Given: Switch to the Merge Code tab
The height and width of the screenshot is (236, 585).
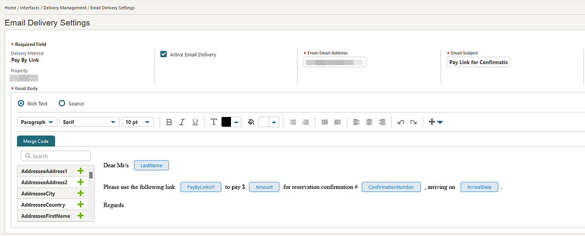Looking at the screenshot, I should coord(36,141).
